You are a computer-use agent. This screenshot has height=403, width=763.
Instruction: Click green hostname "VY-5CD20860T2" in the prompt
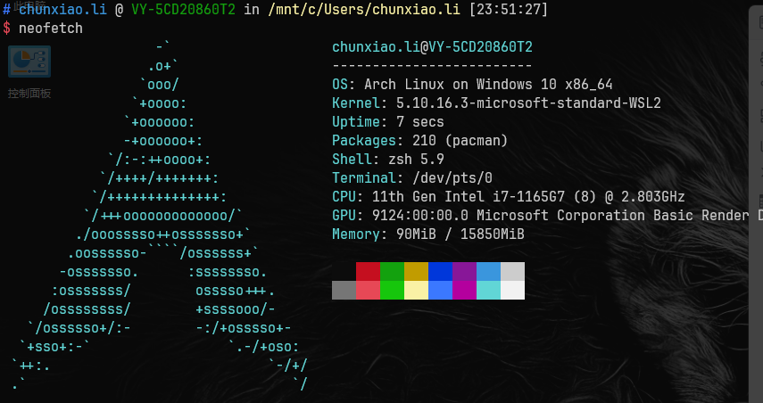pos(184,9)
